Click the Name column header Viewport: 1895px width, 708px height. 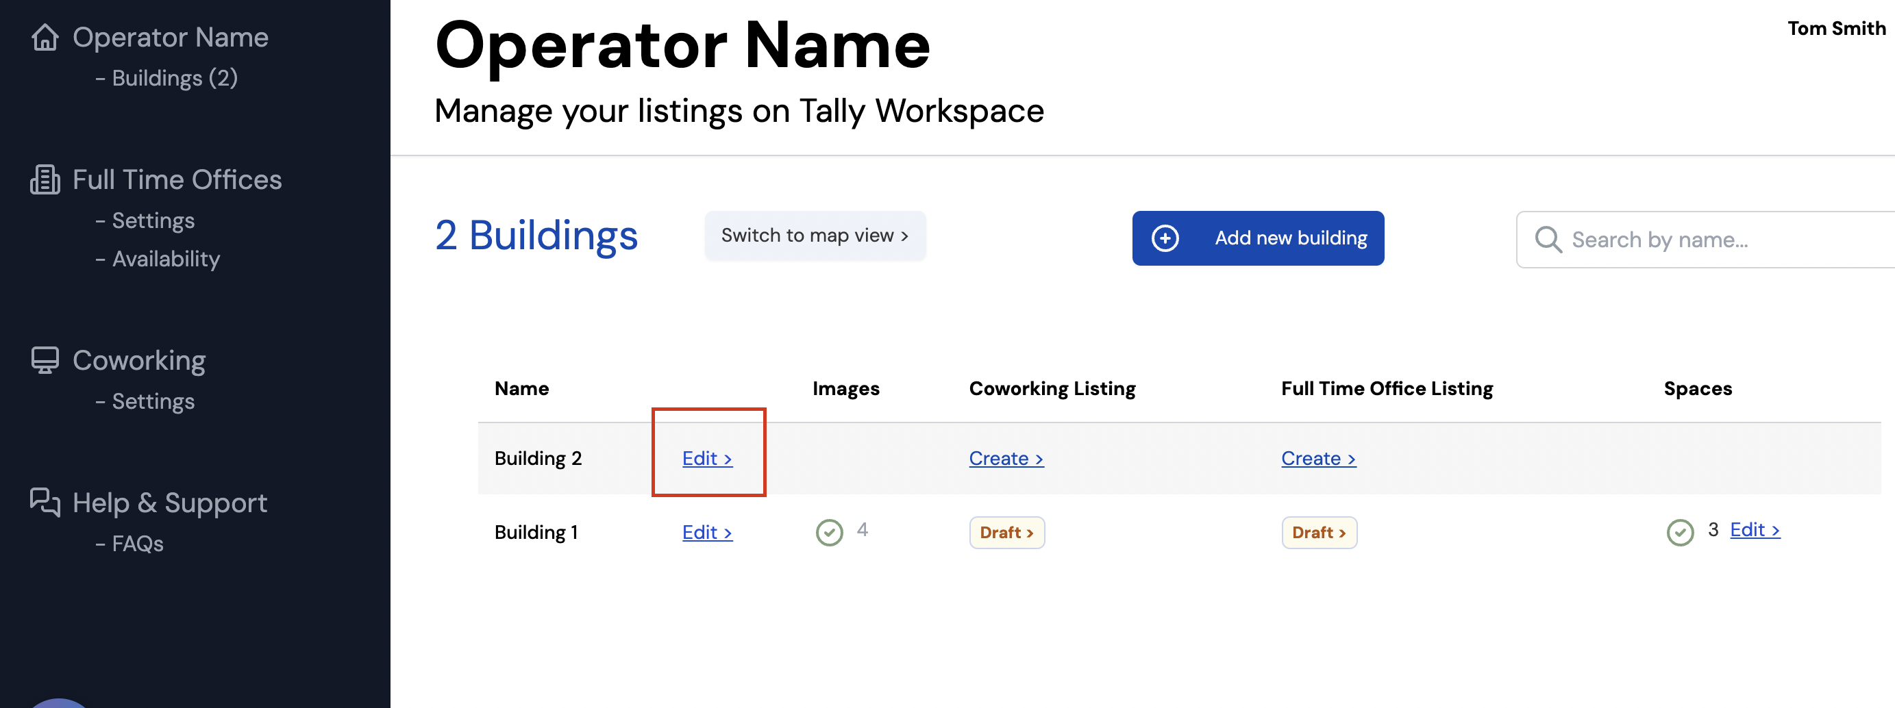coord(521,389)
